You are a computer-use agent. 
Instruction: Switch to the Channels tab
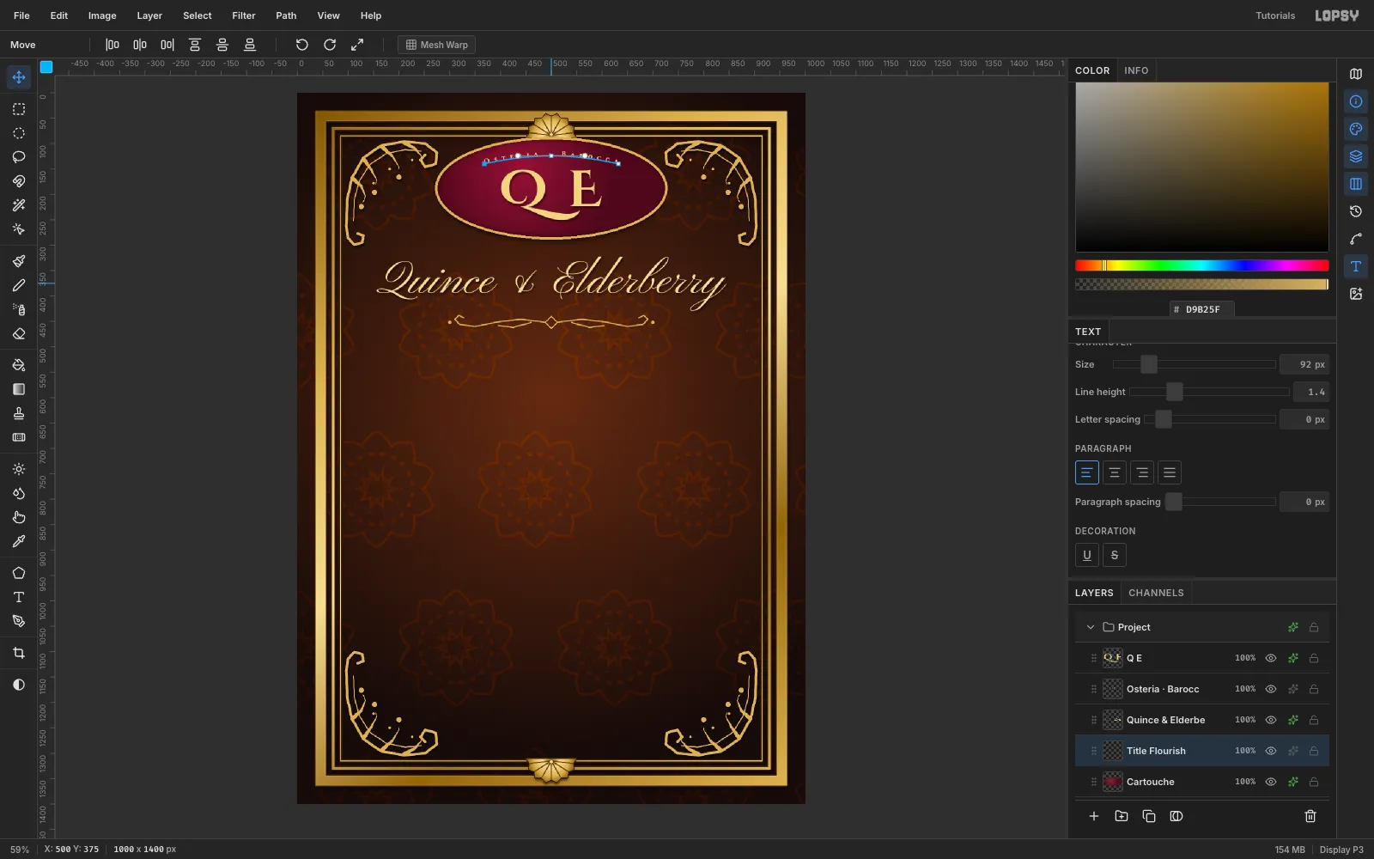(1156, 593)
